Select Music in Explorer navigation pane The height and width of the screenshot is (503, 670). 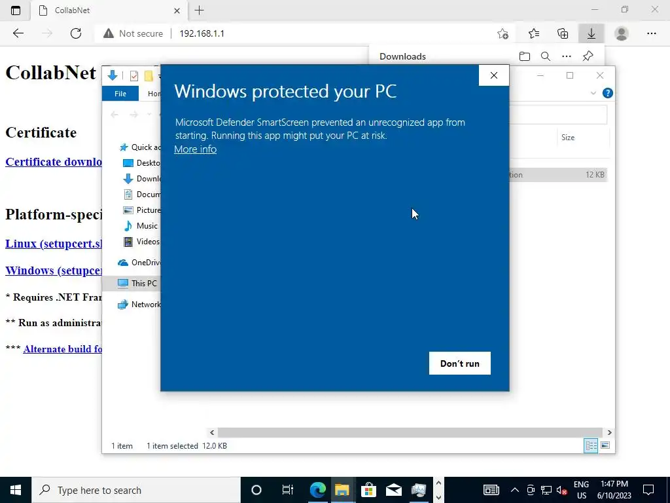pyautogui.click(x=140, y=226)
